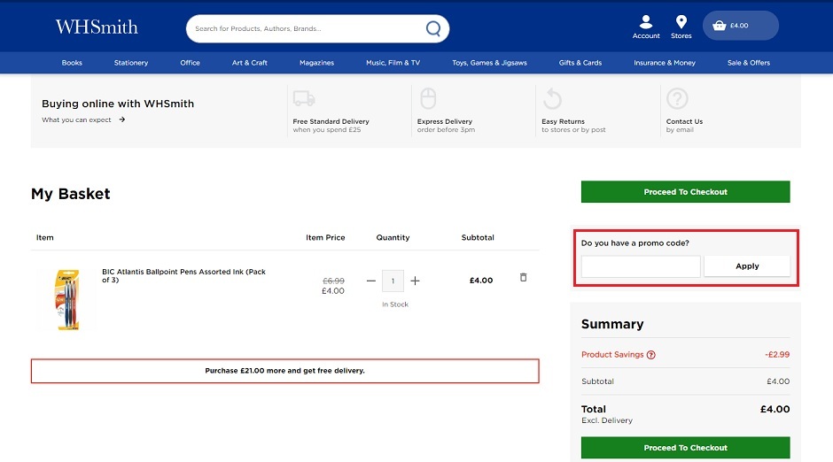
Task: Click the Excl. Delivery note
Action: [607, 420]
